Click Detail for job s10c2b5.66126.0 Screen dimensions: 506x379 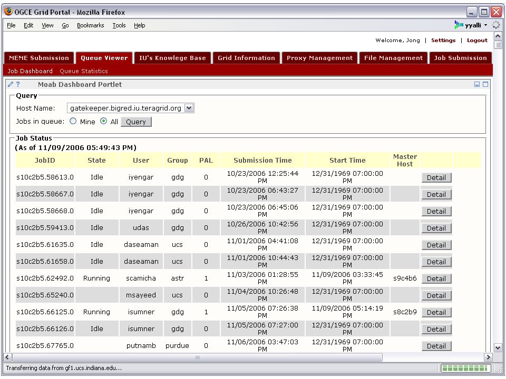[436, 329]
